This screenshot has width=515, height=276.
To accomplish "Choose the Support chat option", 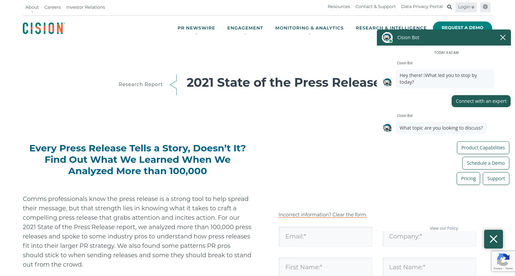I will (496, 179).
